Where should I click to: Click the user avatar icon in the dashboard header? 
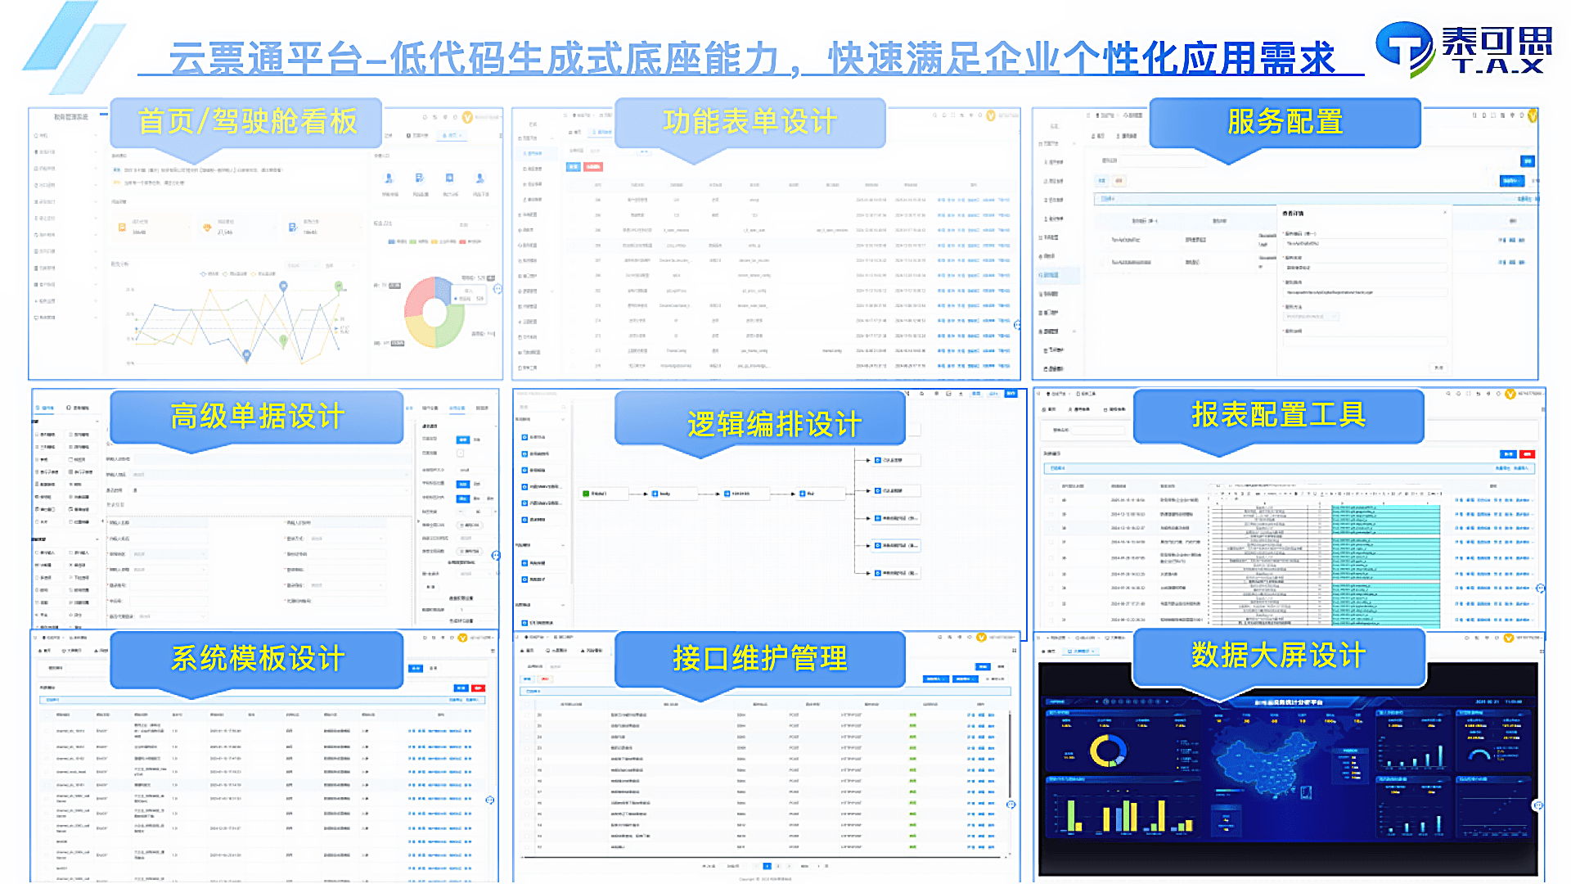pyautogui.click(x=467, y=118)
